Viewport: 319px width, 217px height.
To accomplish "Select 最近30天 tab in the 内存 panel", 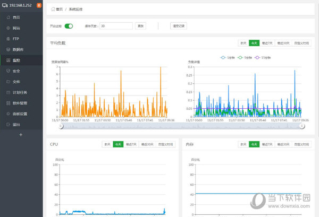I will tap(283, 144).
